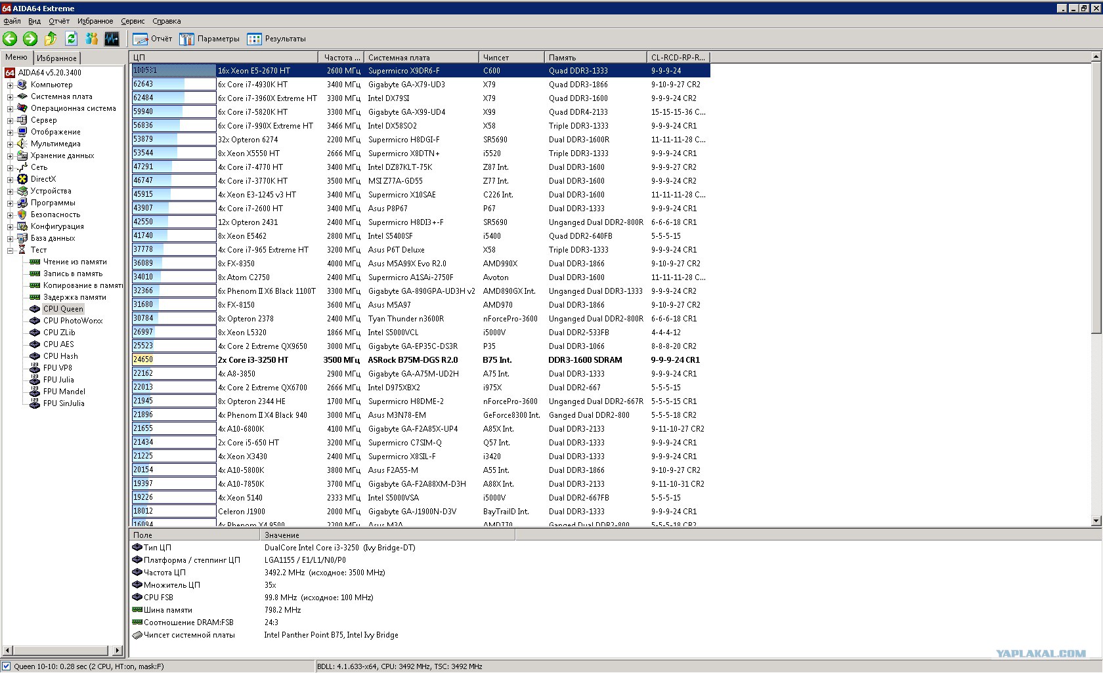Open the Отчёт menu in menu bar
1103x673 pixels.
tap(59, 21)
